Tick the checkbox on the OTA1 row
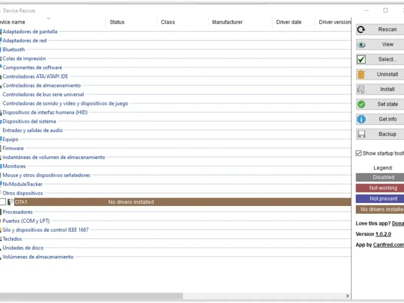Image resolution: width=404 pixels, height=303 pixels. [3, 202]
